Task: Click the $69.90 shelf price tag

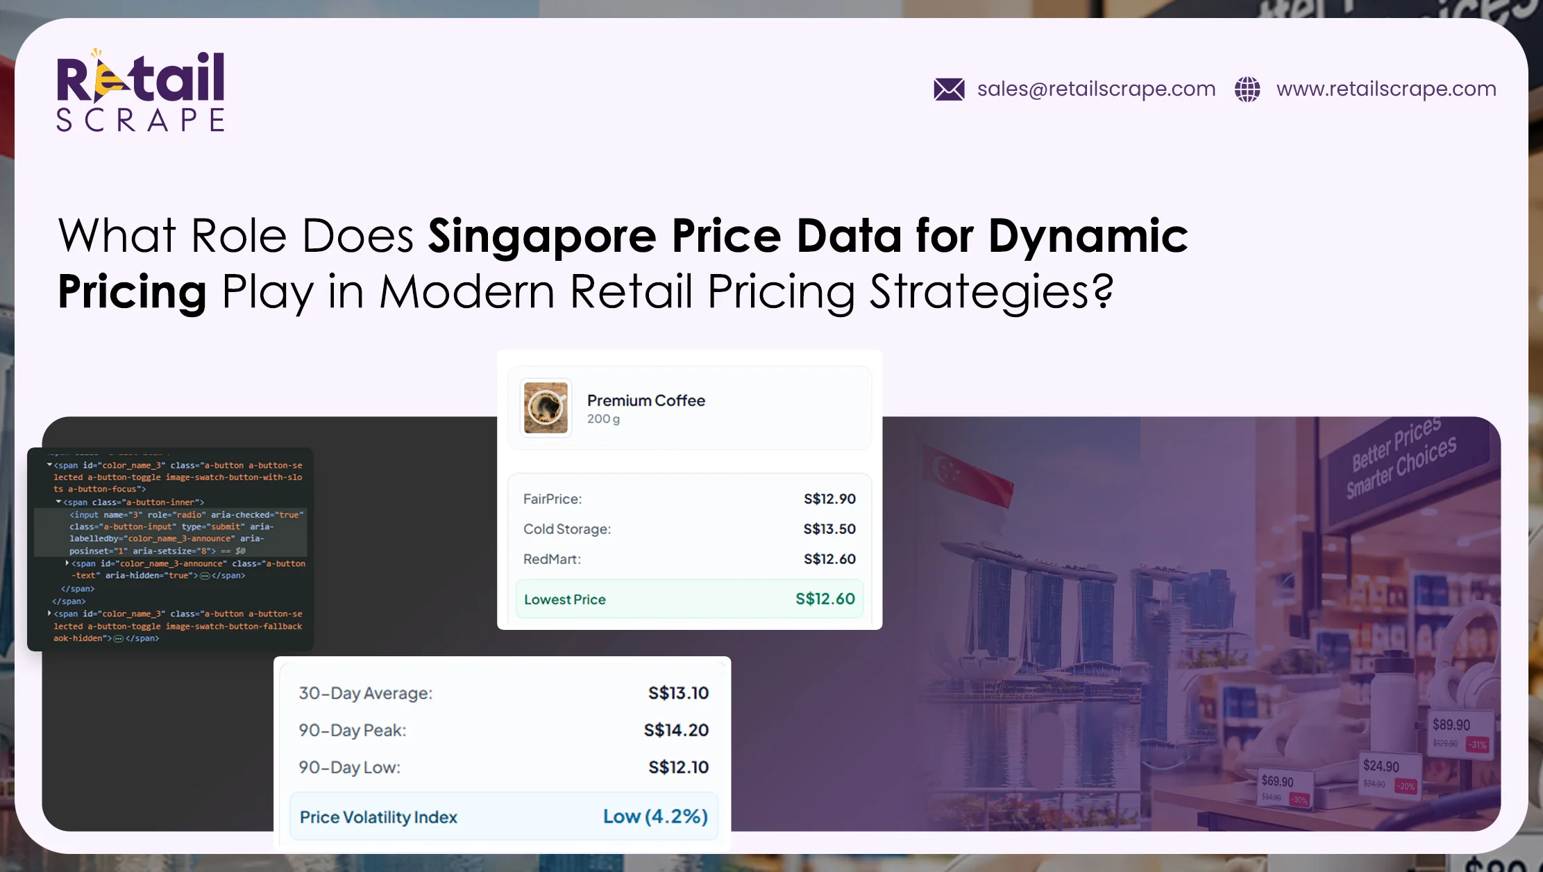Action: point(1286,789)
